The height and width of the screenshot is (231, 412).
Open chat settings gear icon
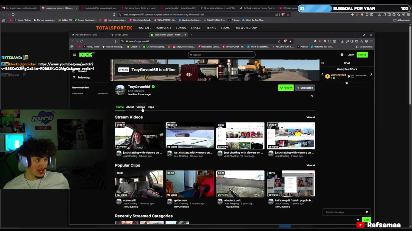tap(358, 220)
